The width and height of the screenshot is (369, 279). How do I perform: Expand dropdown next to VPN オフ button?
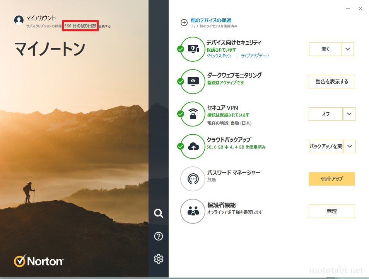click(x=349, y=114)
